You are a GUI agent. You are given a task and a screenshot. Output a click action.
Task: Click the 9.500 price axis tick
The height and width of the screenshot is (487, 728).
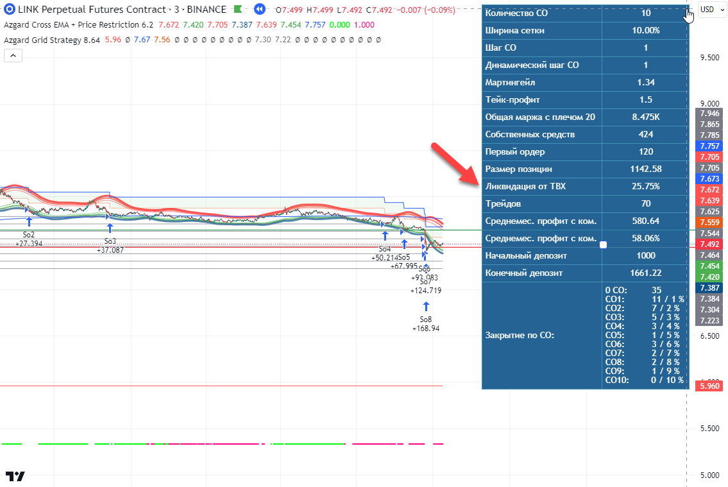pos(710,58)
